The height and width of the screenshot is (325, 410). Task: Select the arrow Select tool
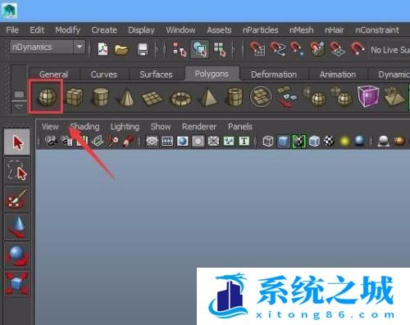click(17, 142)
